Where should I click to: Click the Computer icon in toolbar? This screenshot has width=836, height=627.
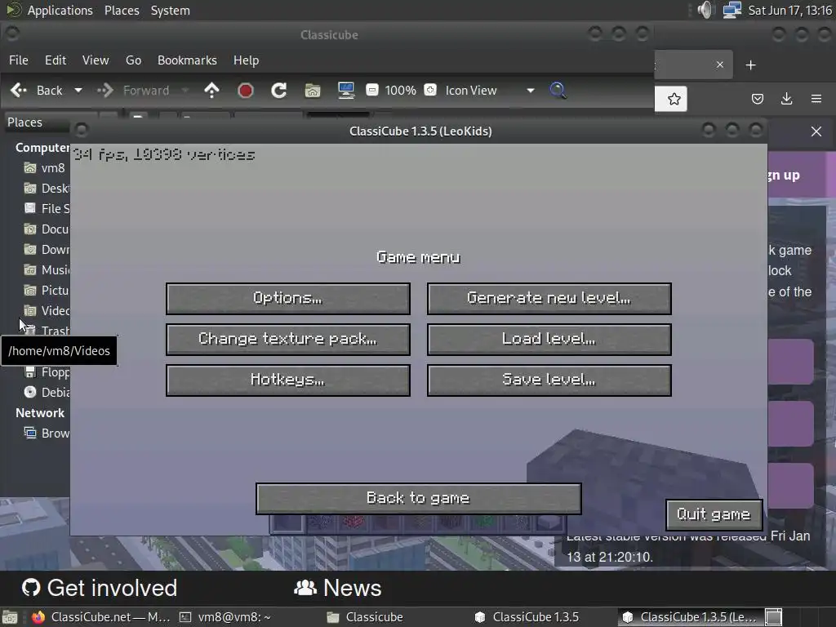click(346, 91)
